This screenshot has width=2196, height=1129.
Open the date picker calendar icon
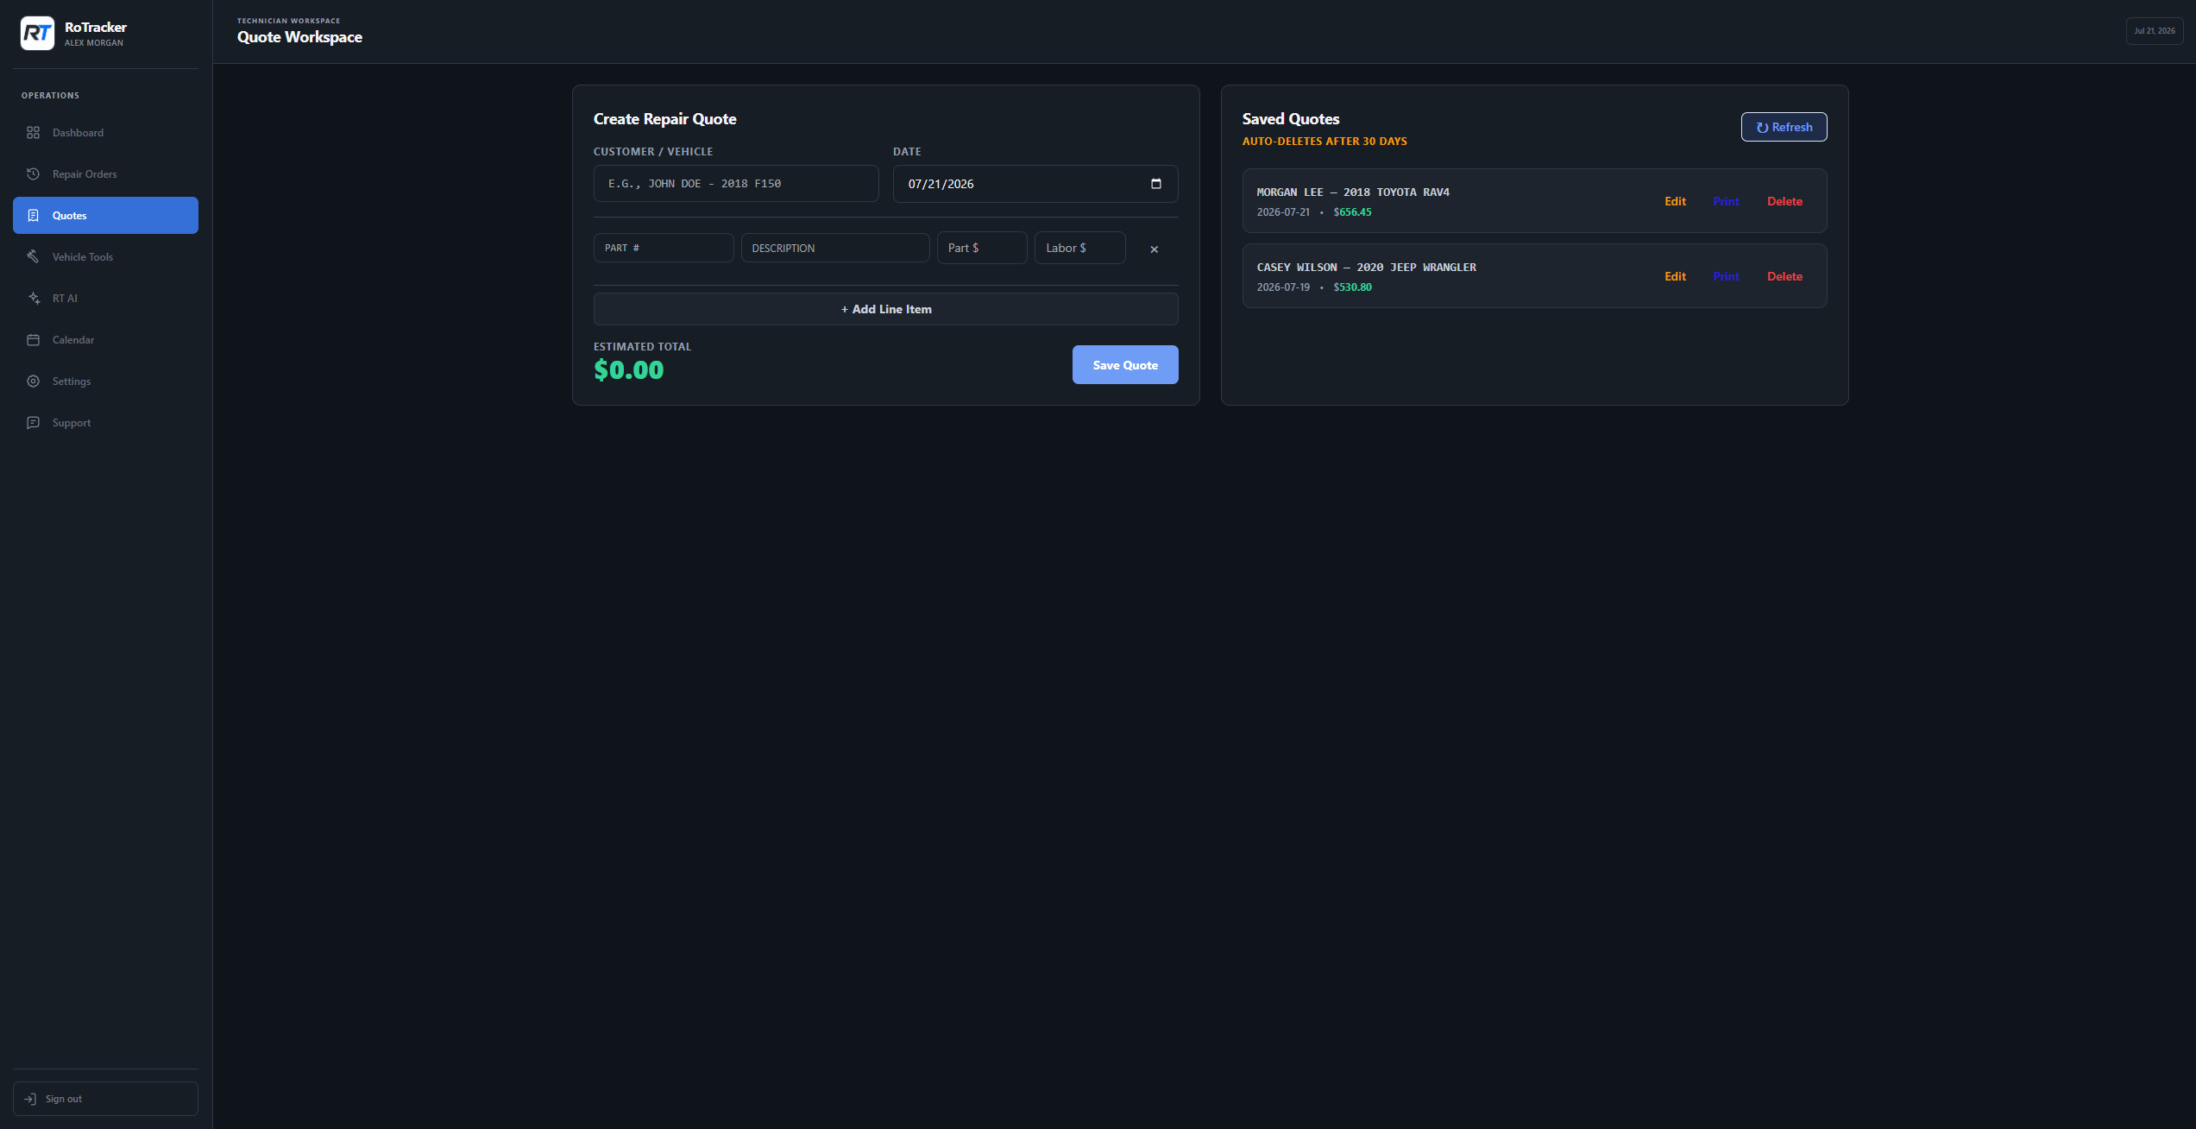(x=1156, y=184)
